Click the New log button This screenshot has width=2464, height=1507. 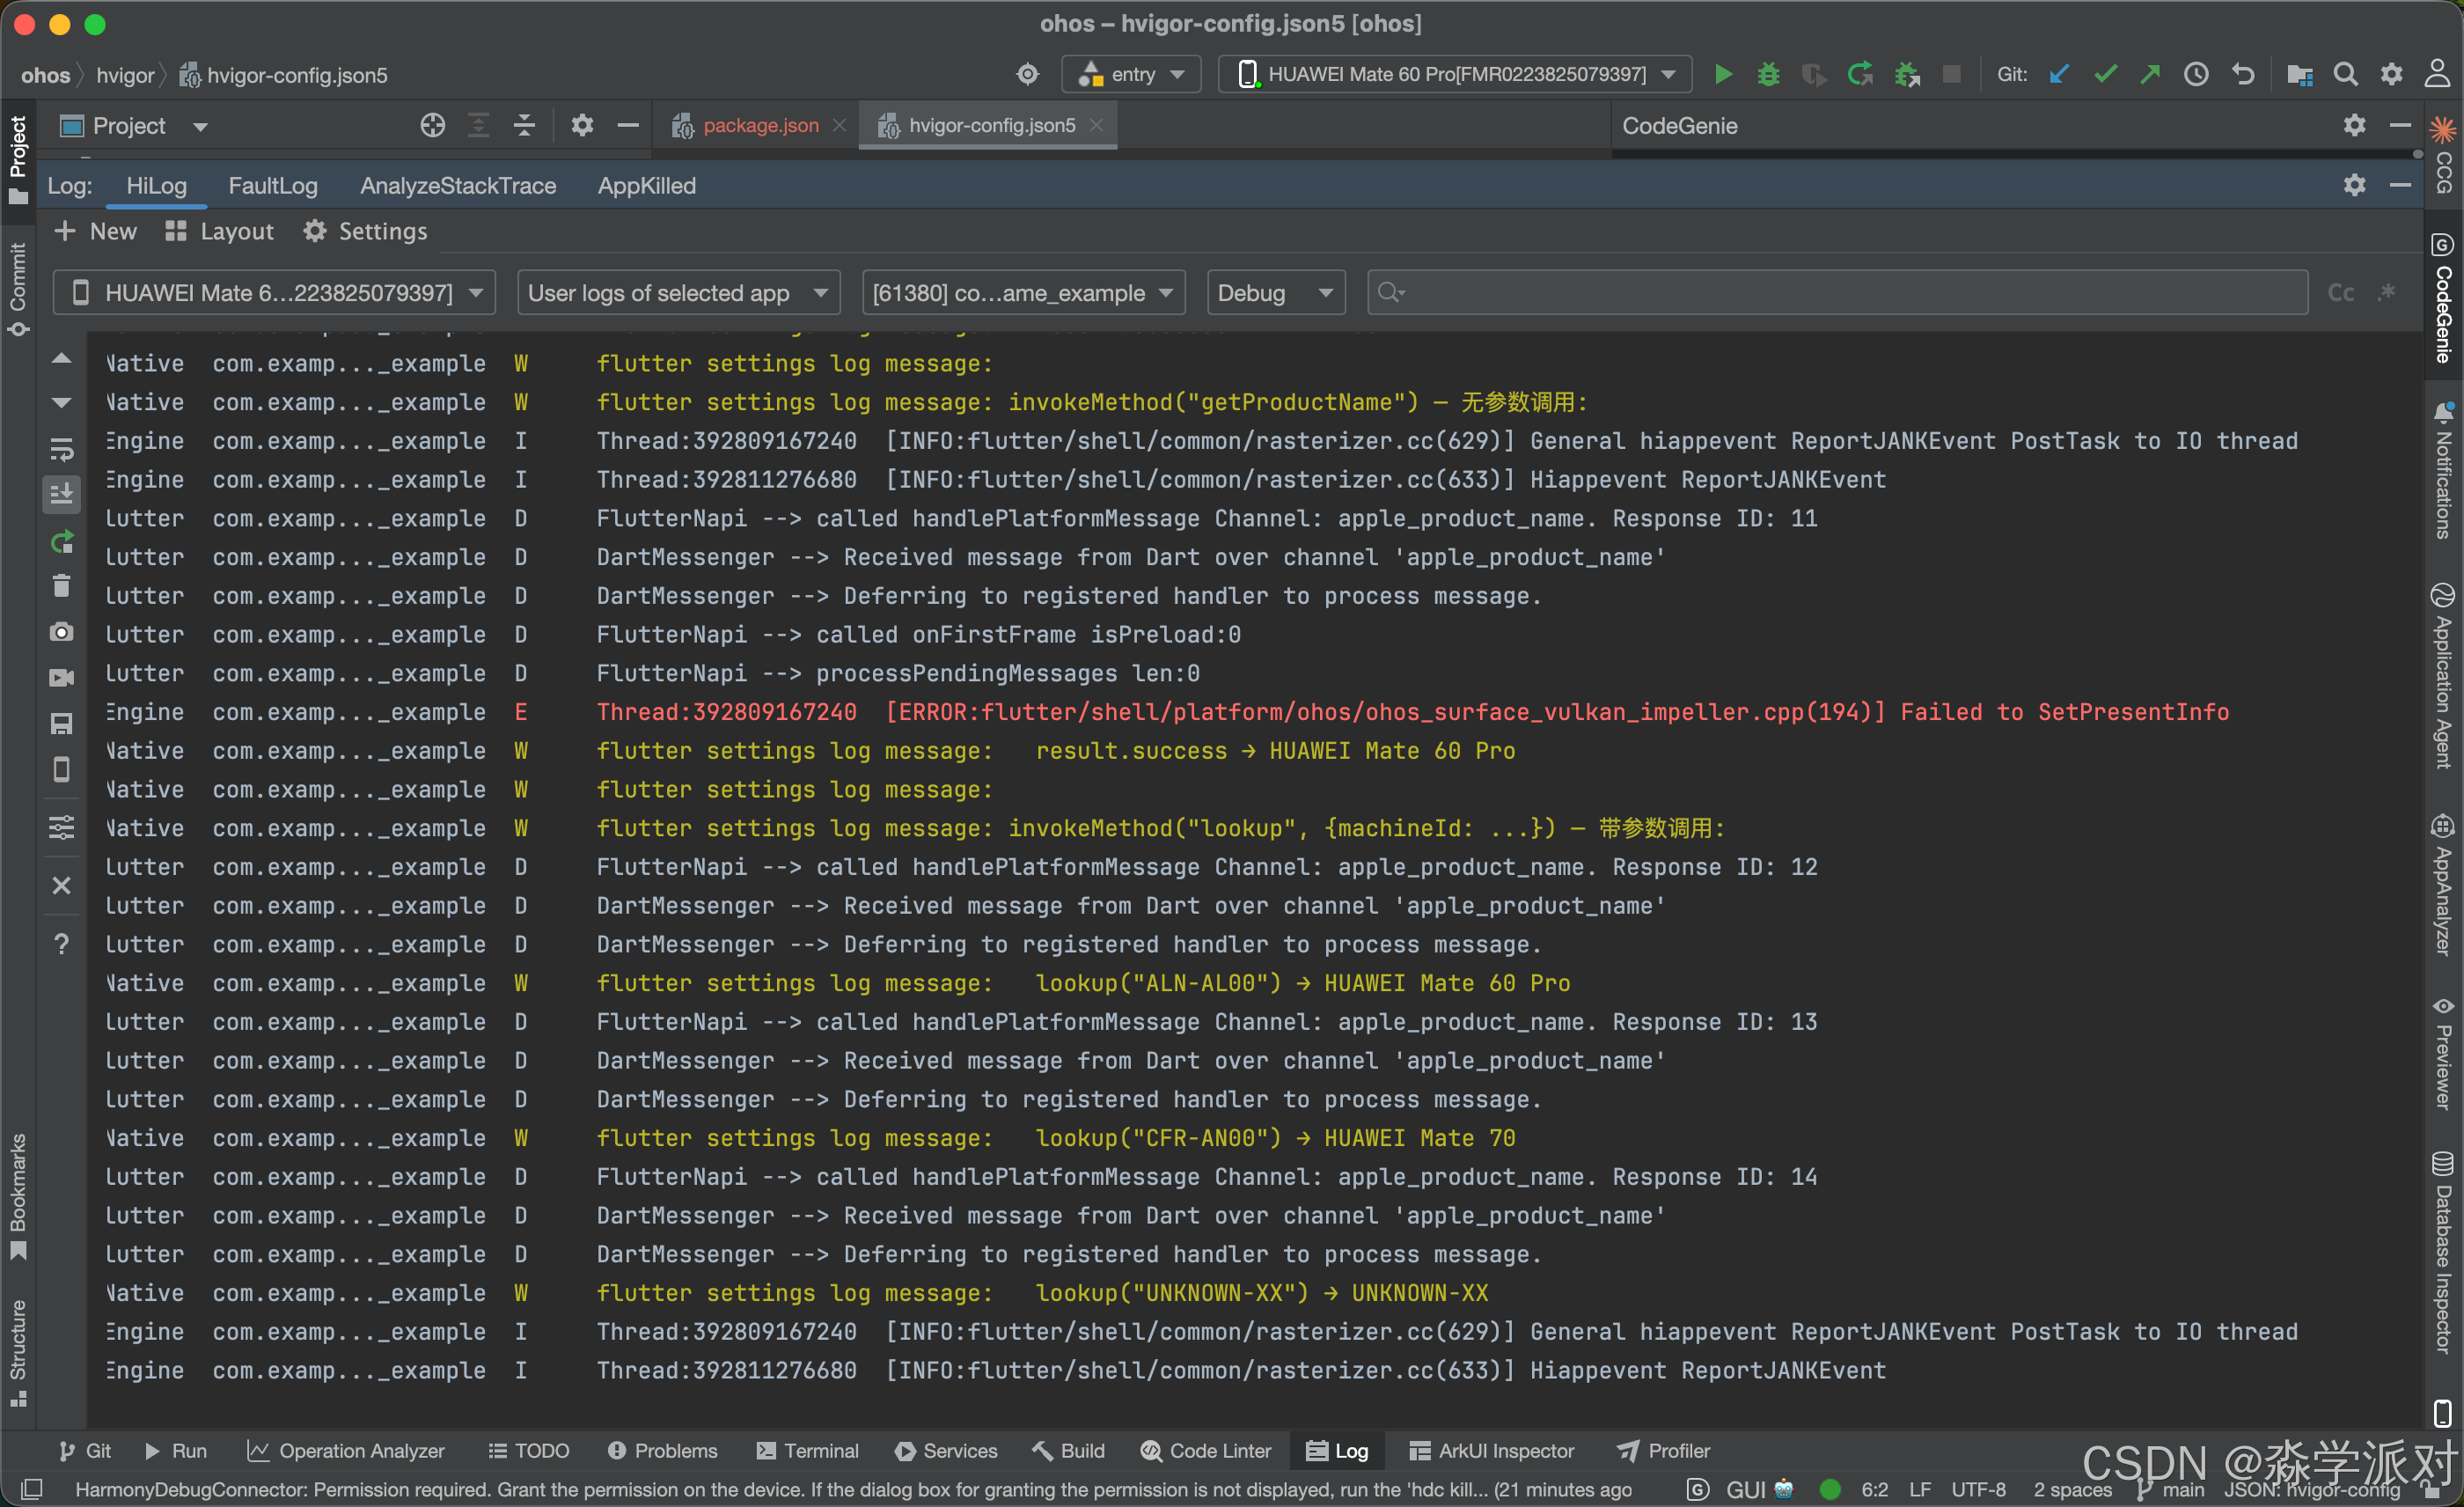coord(96,232)
